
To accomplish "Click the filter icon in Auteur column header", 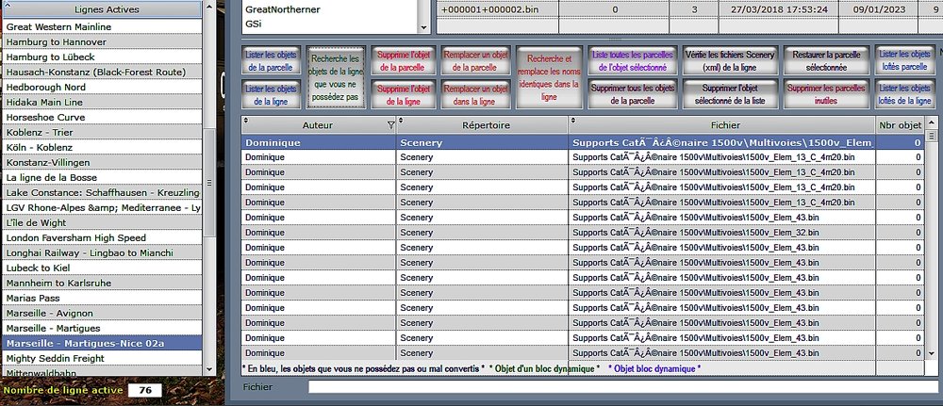I will [391, 124].
